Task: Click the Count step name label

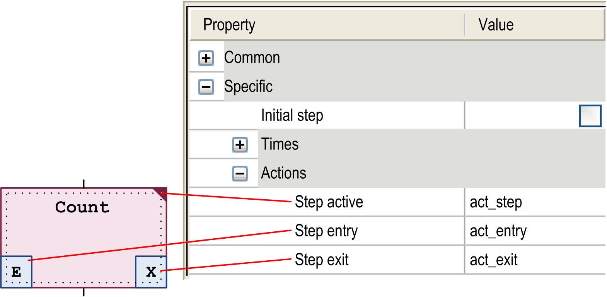Action: click(x=82, y=207)
